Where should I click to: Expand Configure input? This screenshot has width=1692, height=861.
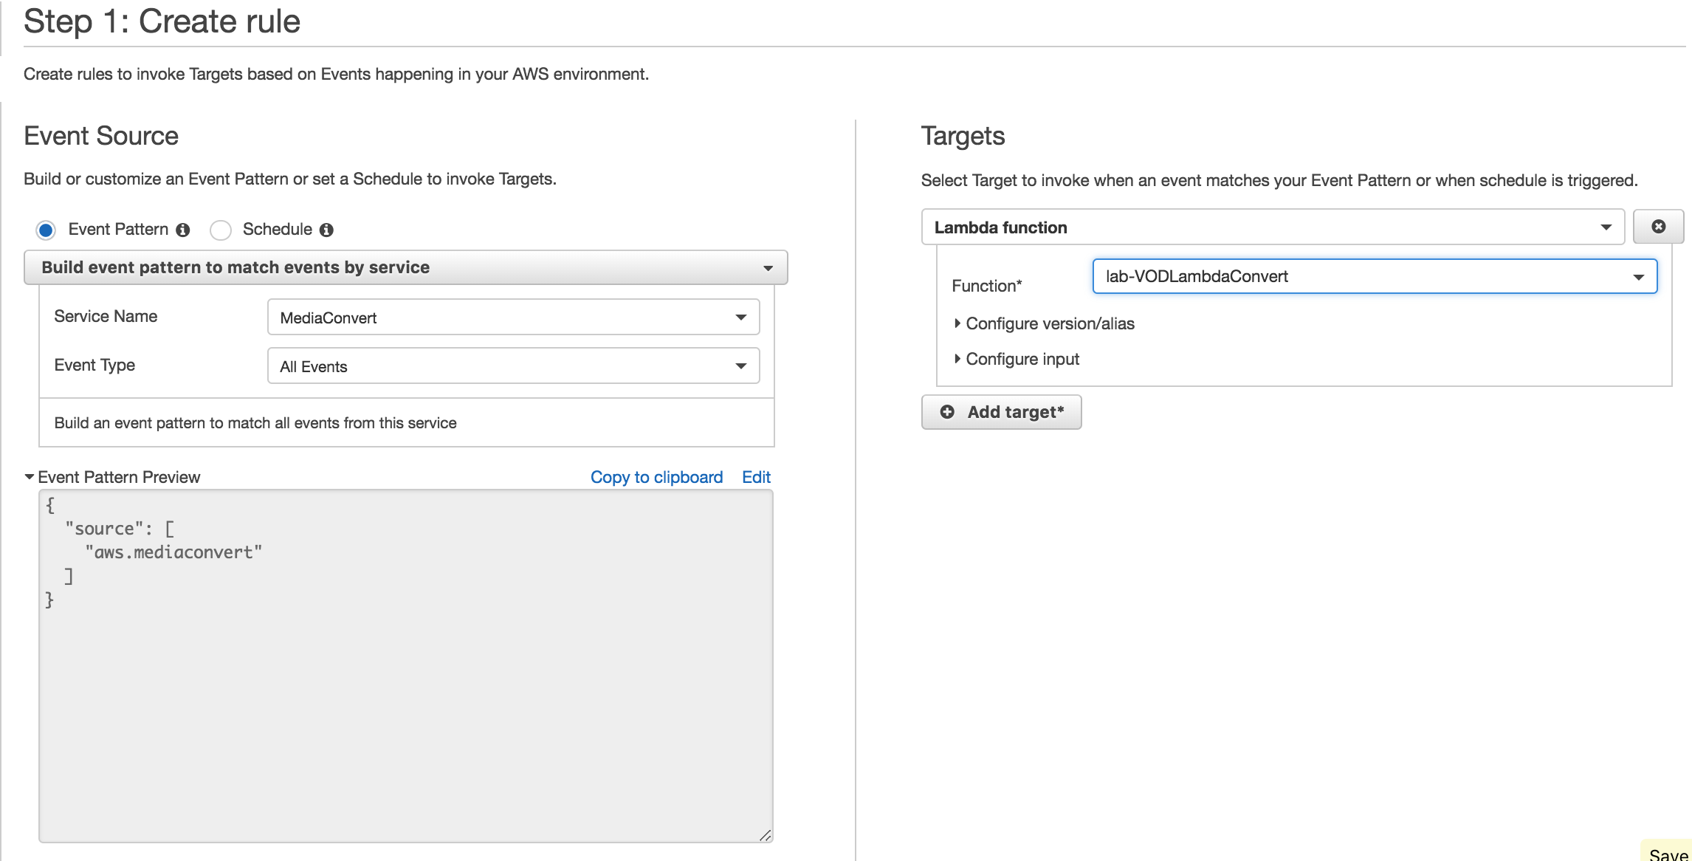[x=1017, y=359]
